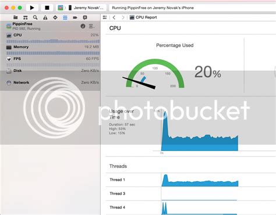Viewport: 276px width, 215px height.
Task: Open the Test navigator diamond icon
Action: click(x=55, y=17)
